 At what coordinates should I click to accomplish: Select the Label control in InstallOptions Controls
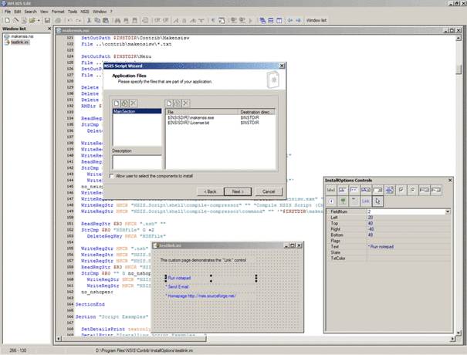point(331,189)
